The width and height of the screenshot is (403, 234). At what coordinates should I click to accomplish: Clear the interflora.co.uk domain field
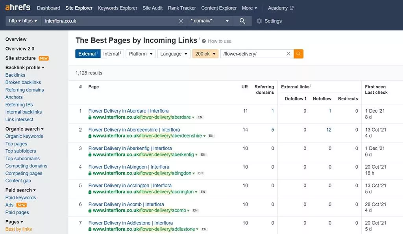click(181, 21)
